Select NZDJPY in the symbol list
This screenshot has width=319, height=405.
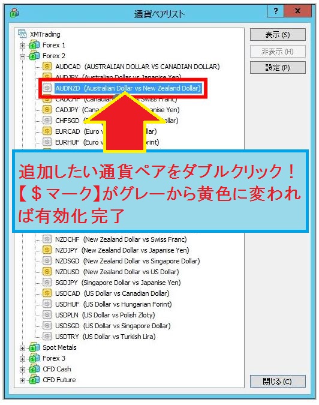tap(122, 250)
